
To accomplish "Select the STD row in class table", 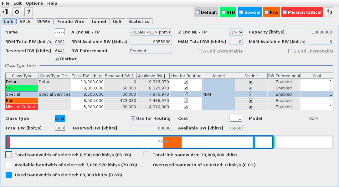I will tap(22, 88).
